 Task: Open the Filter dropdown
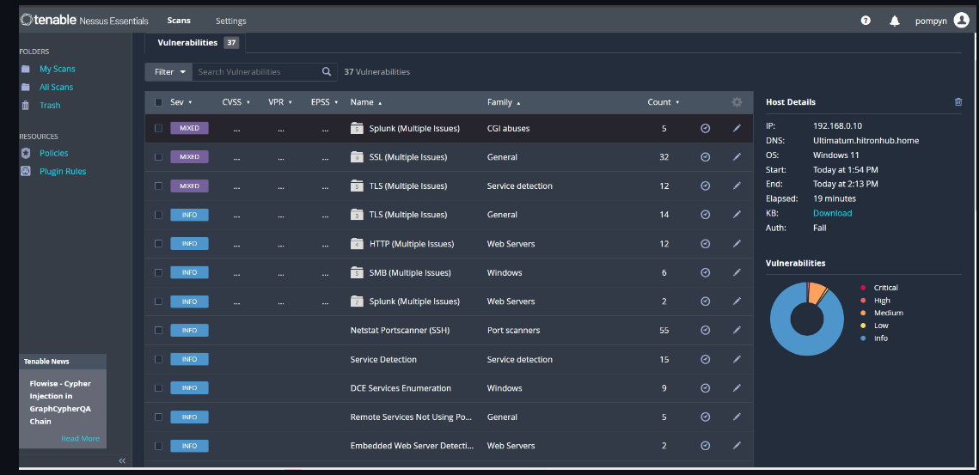click(x=168, y=72)
